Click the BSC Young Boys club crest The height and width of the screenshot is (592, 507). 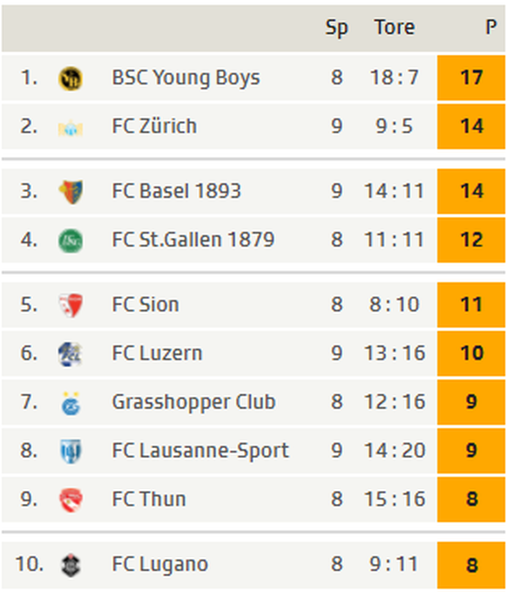[x=71, y=78]
